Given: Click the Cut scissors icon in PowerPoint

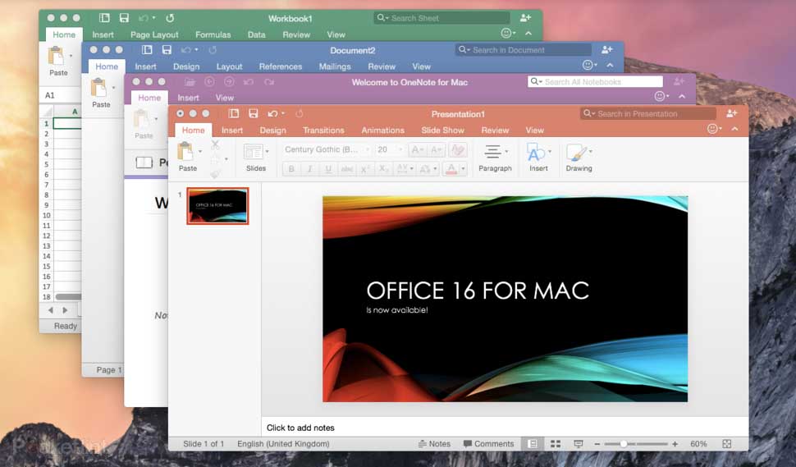Looking at the screenshot, I should [x=215, y=145].
